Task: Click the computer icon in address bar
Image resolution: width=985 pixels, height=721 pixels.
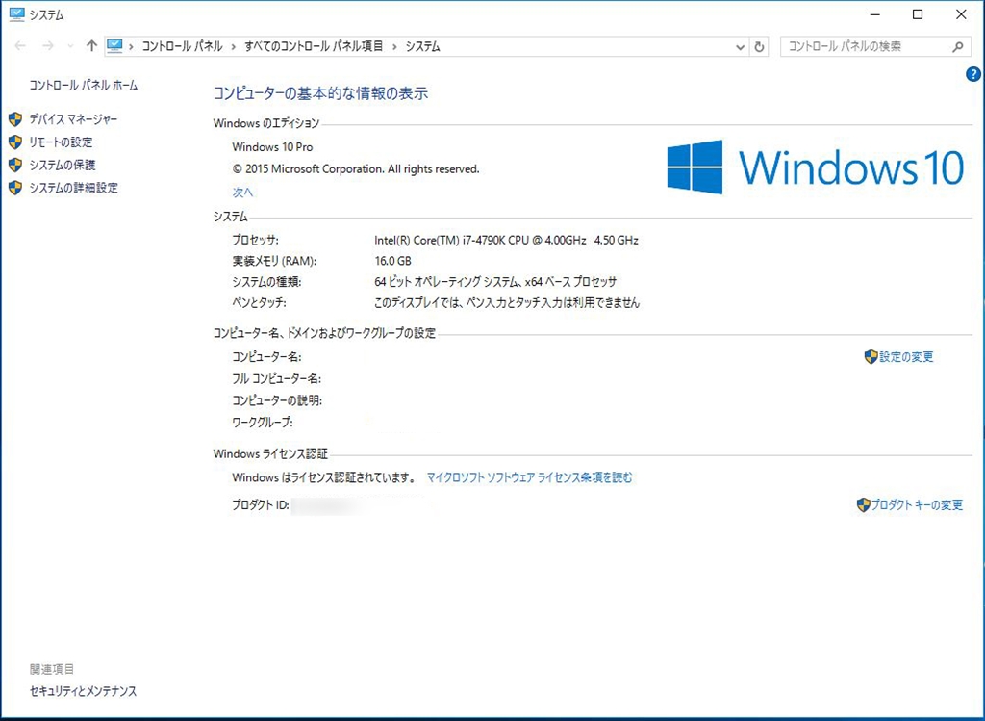Action: pos(114,46)
